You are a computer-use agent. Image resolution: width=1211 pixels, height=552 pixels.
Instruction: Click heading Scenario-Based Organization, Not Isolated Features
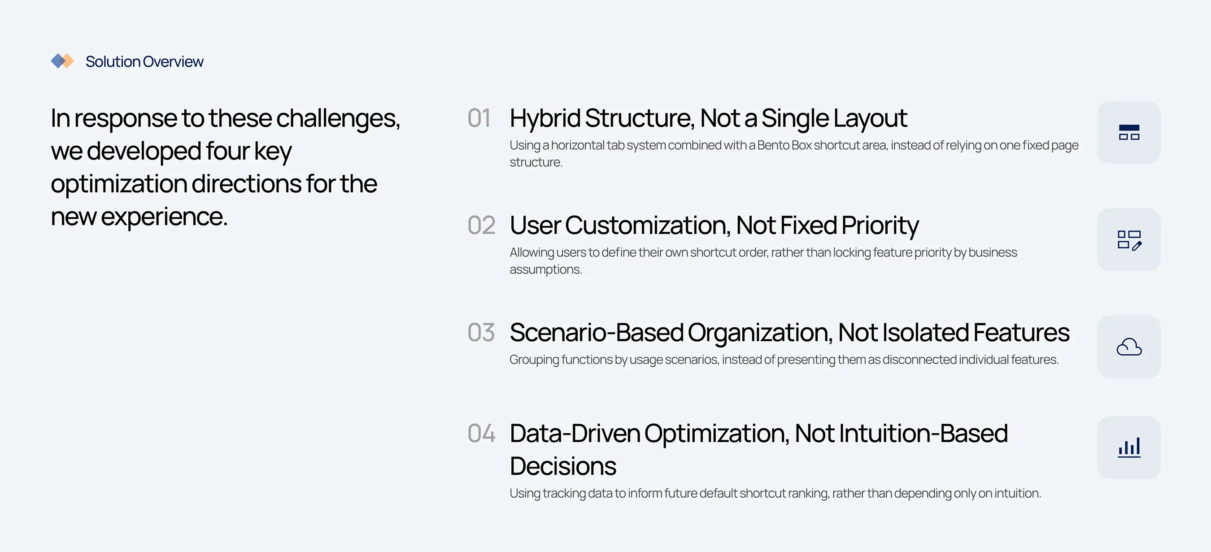789,332
